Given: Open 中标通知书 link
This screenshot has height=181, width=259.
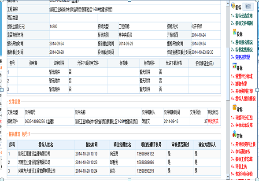Looking at the screenshot, I should [x=240, y=152].
